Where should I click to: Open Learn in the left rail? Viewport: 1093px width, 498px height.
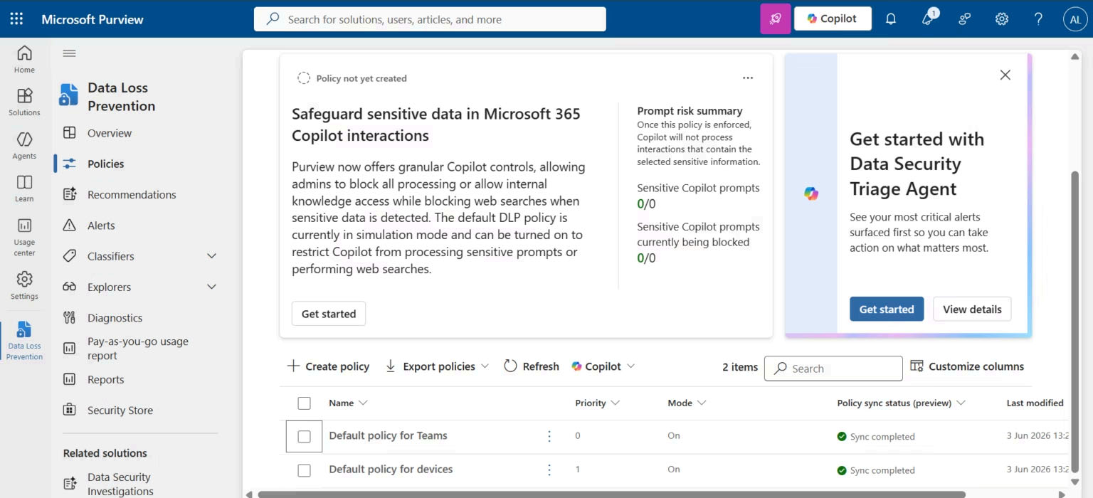[x=24, y=188]
